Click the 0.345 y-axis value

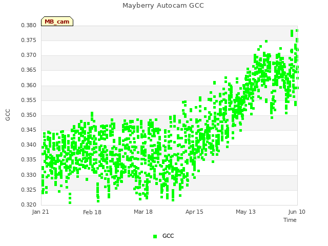point(29,130)
